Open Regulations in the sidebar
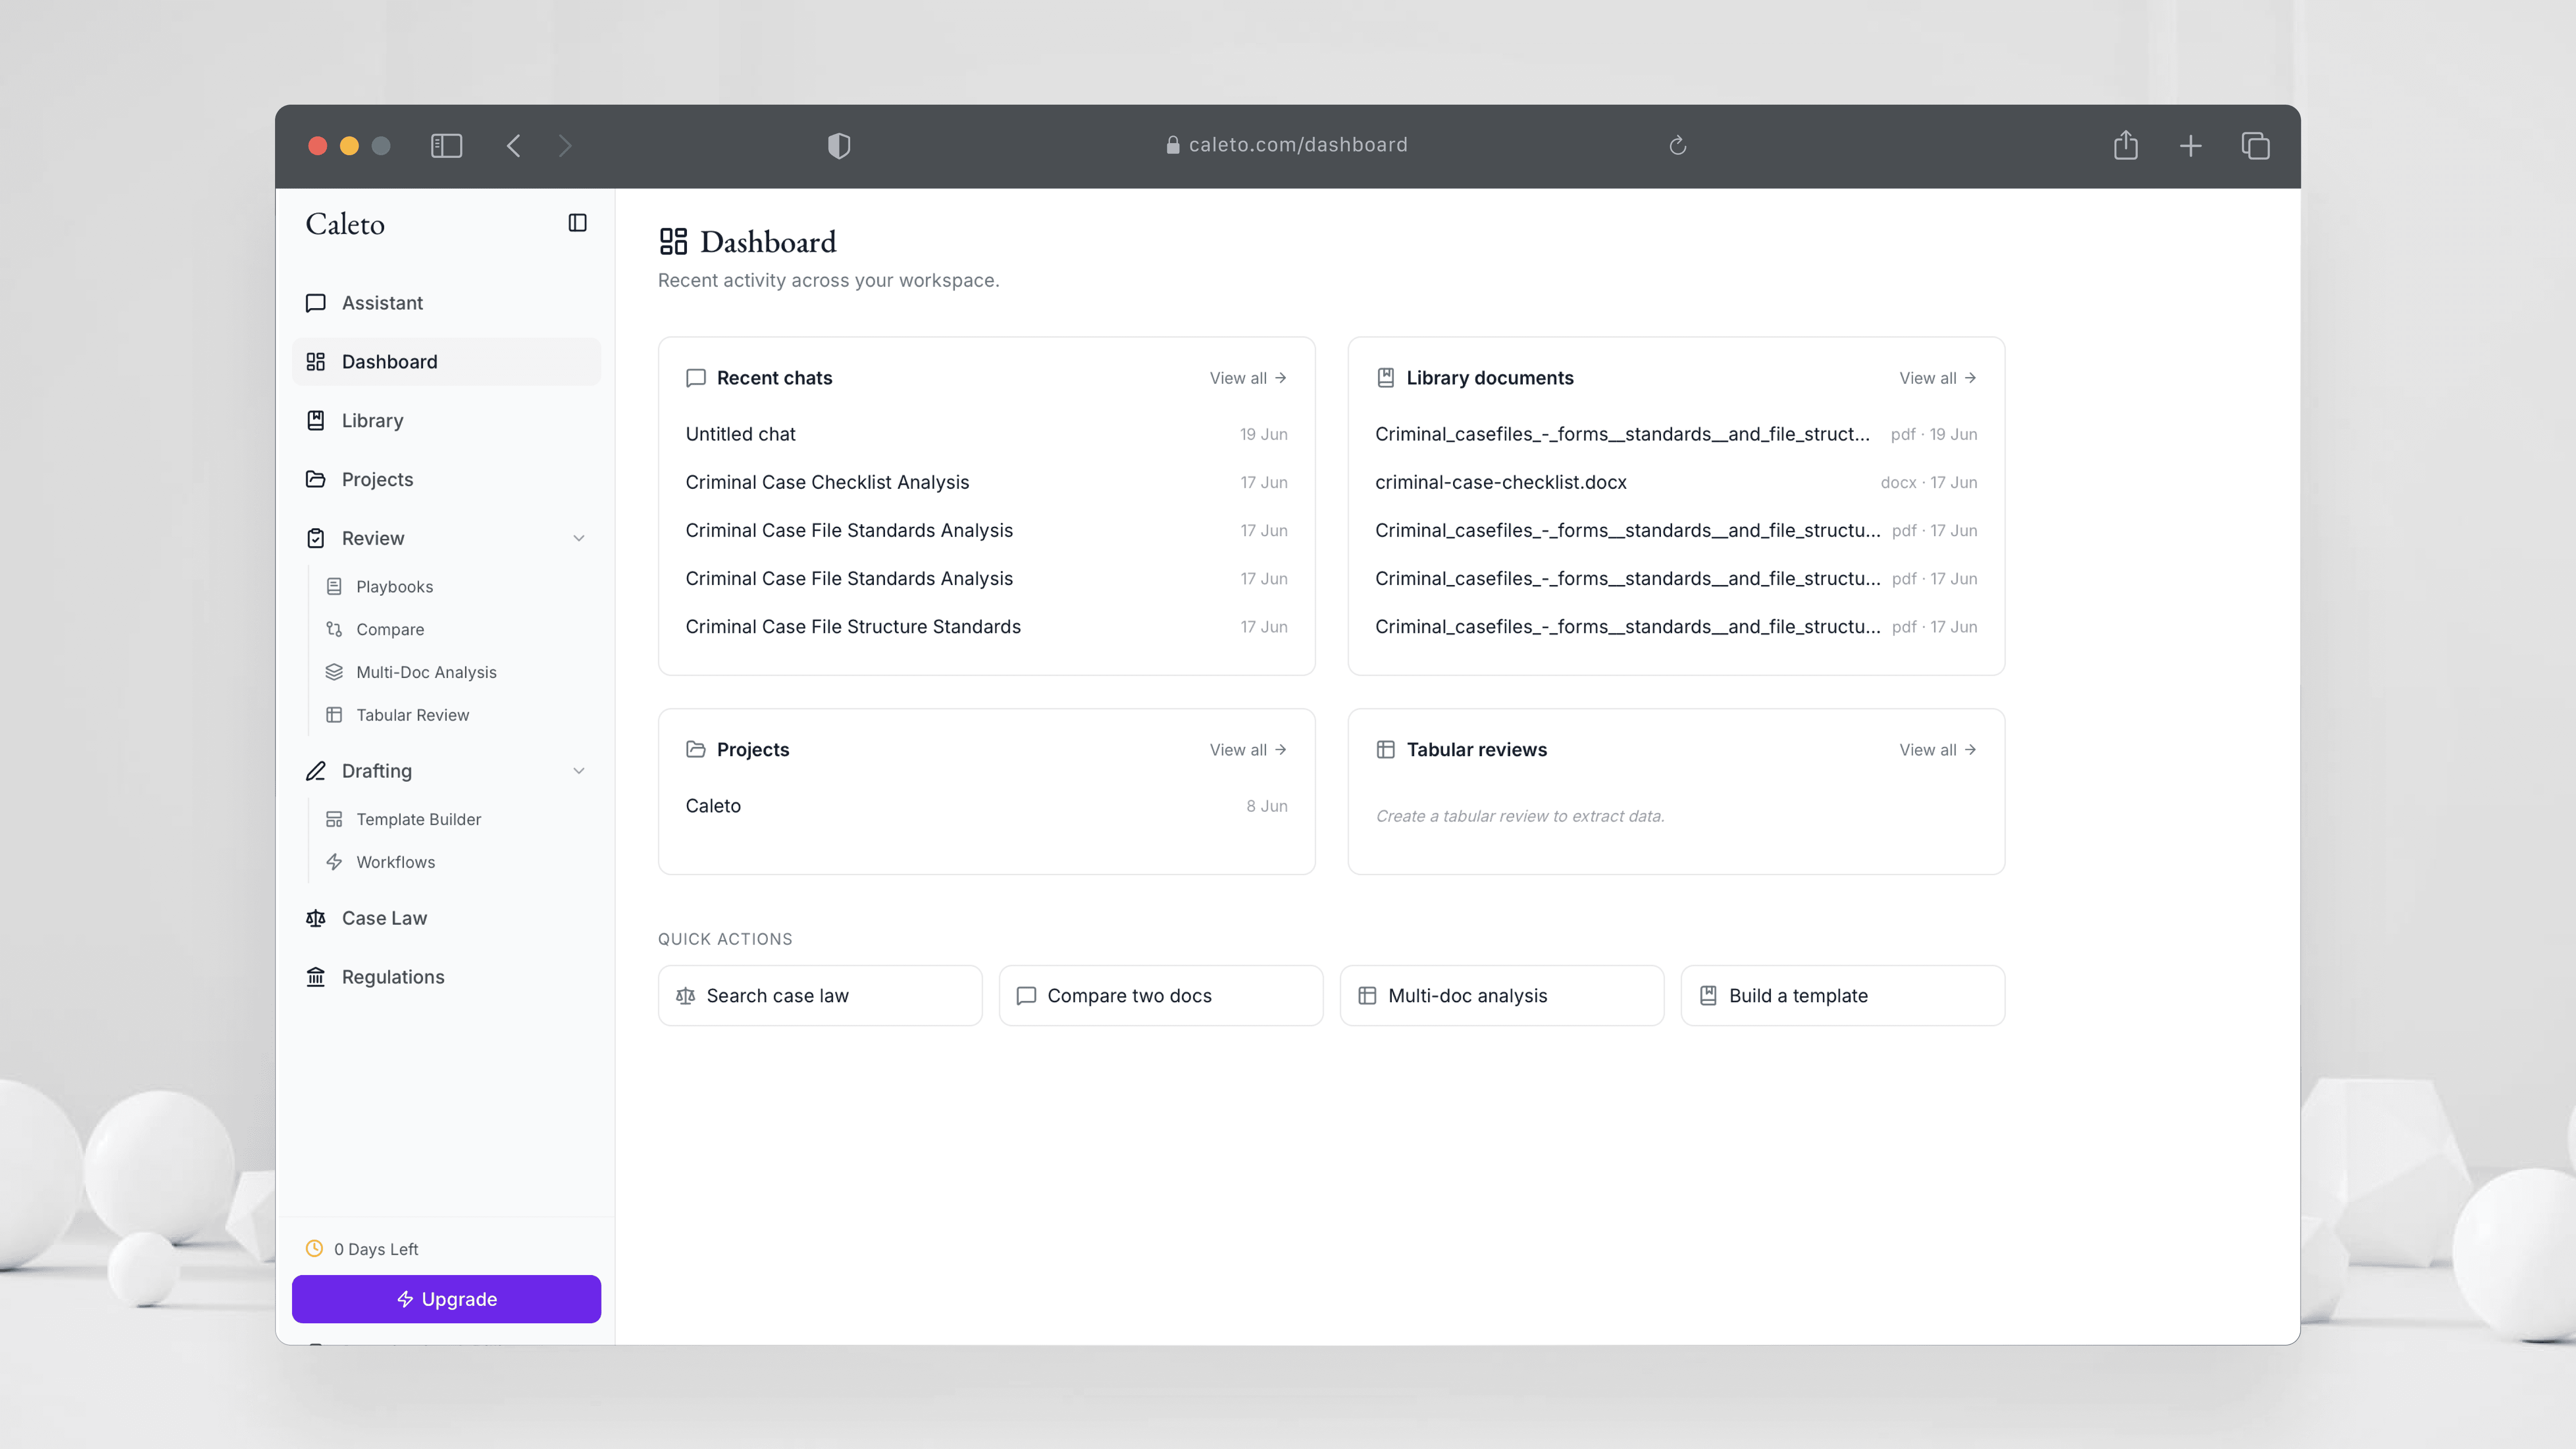2576x1449 pixels. coord(446,977)
